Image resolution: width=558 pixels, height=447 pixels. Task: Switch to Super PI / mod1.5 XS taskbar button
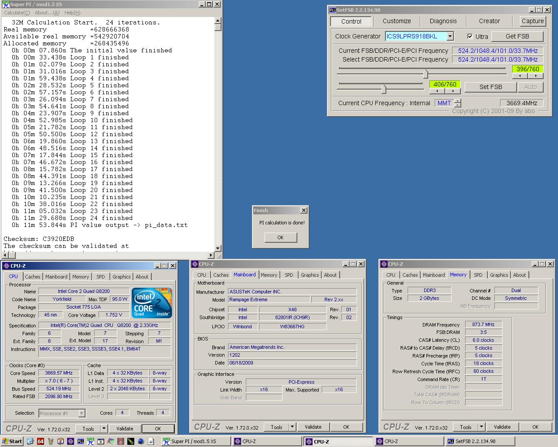tap(195, 441)
